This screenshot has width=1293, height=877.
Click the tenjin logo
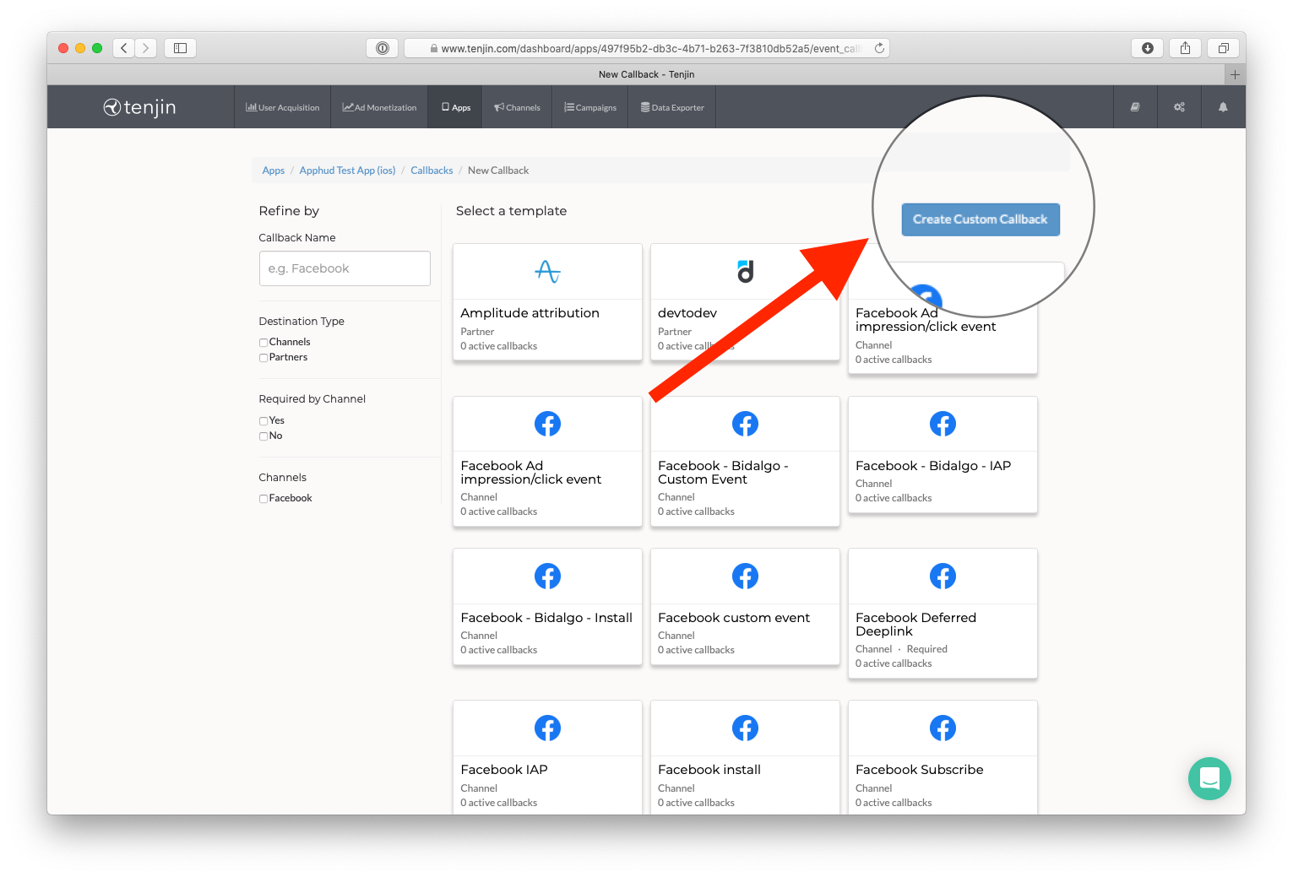pyautogui.click(x=139, y=107)
